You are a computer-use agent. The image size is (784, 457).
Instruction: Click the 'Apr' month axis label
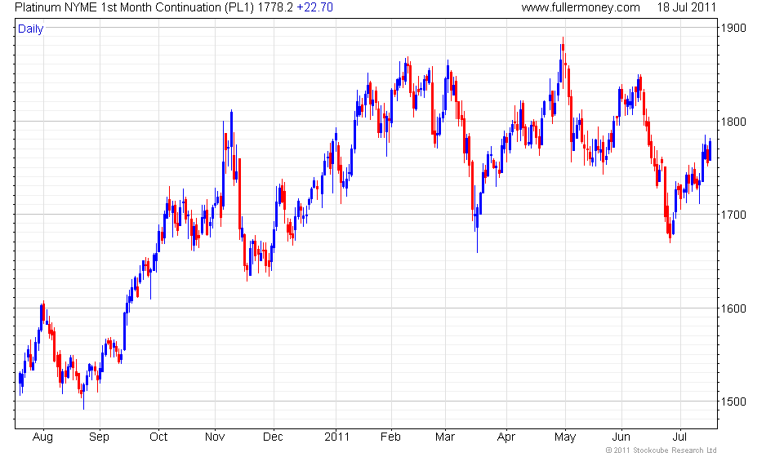(506, 437)
